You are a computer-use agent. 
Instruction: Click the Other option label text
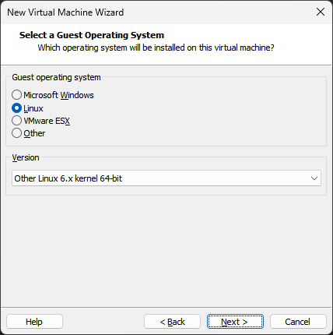(34, 133)
